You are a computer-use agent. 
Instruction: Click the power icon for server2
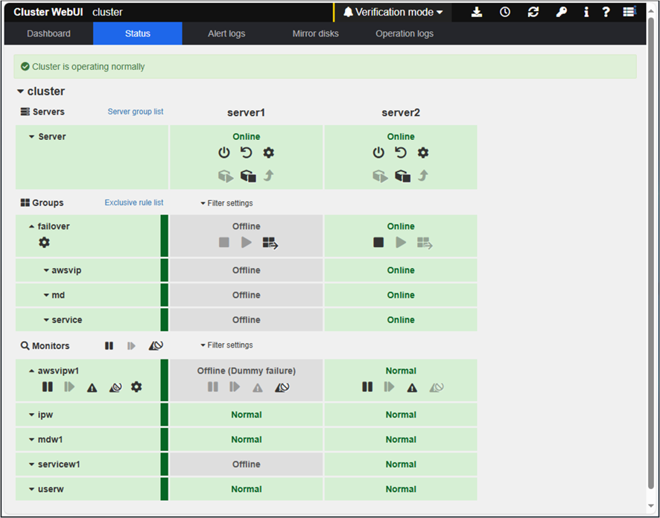378,153
